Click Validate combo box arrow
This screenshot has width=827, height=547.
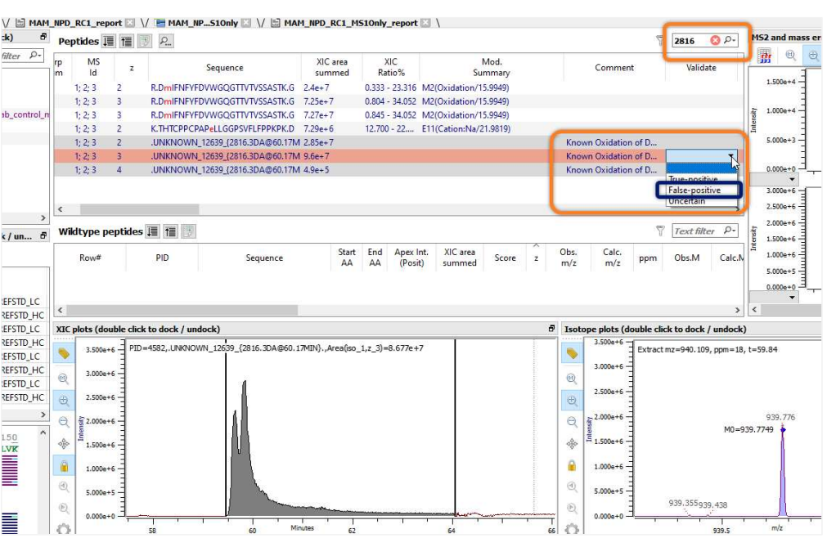click(731, 156)
